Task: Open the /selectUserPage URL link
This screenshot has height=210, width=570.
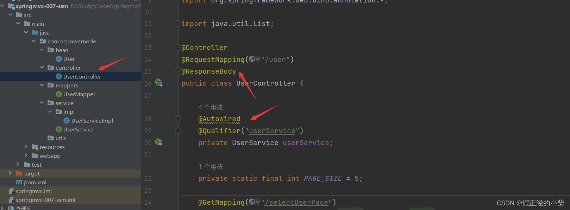Action: pos(296,202)
